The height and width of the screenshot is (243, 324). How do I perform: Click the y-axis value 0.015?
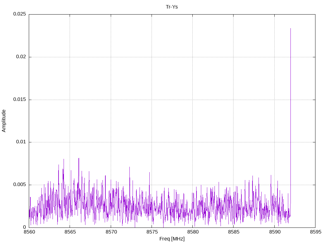click(x=20, y=99)
